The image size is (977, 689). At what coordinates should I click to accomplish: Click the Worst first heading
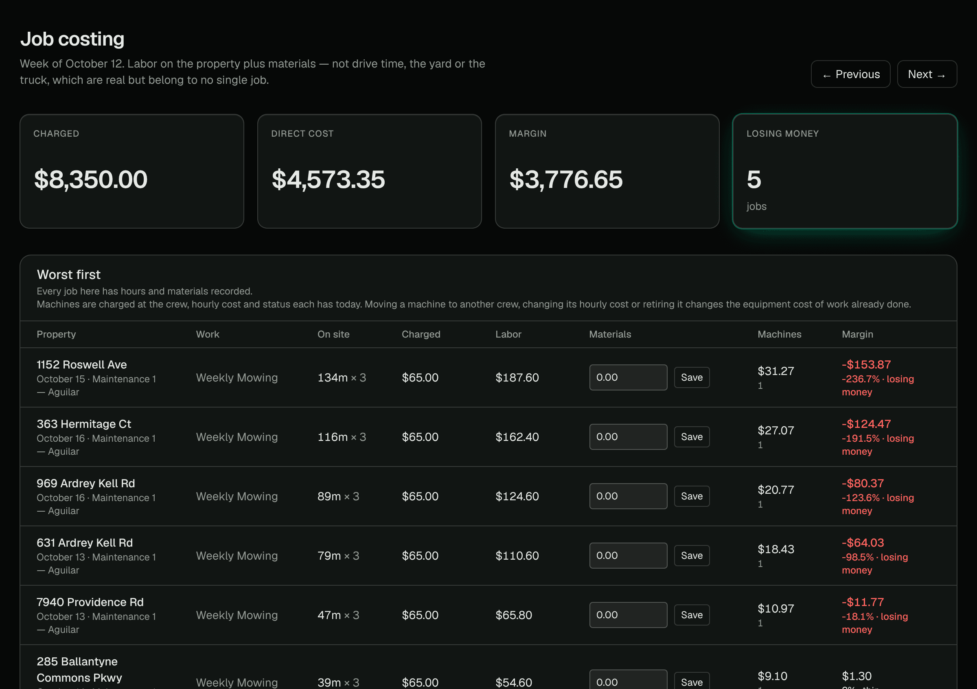[x=68, y=275]
